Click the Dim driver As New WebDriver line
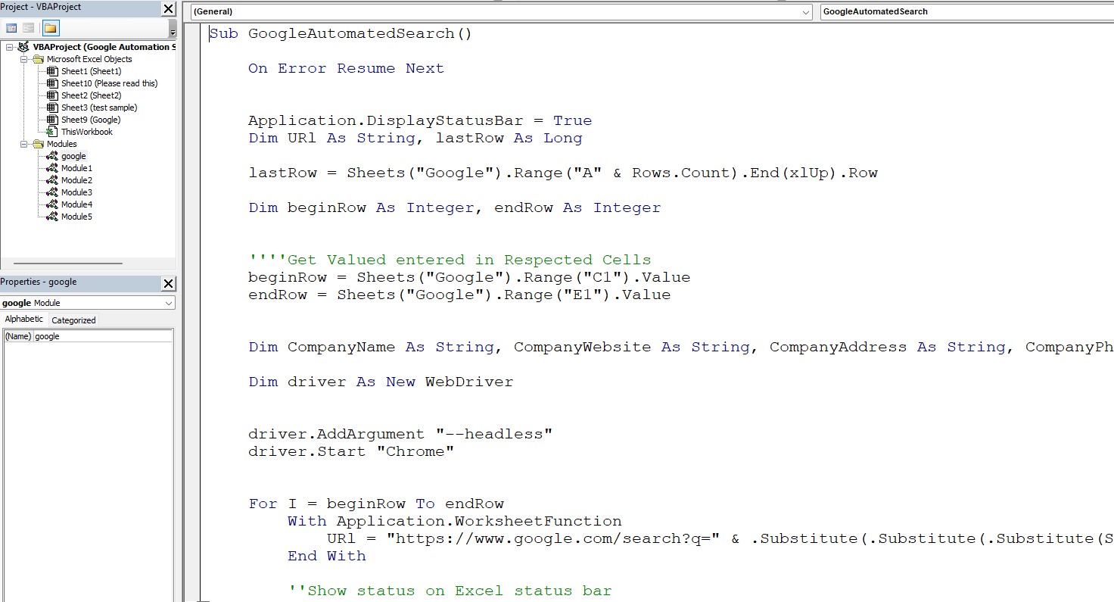Viewport: 1114px width, 602px height. (381, 382)
